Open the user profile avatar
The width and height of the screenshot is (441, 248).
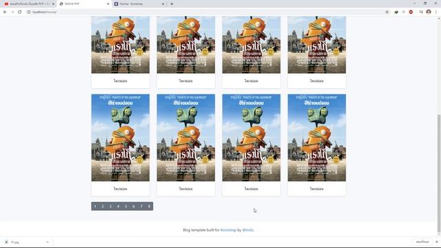tap(429, 12)
